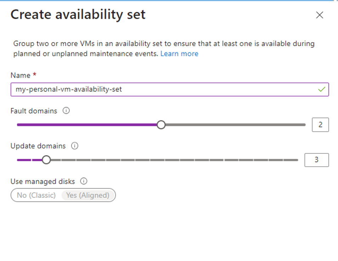Open the Learn more link
Image resolution: width=338 pixels, height=261 pixels.
click(x=179, y=53)
